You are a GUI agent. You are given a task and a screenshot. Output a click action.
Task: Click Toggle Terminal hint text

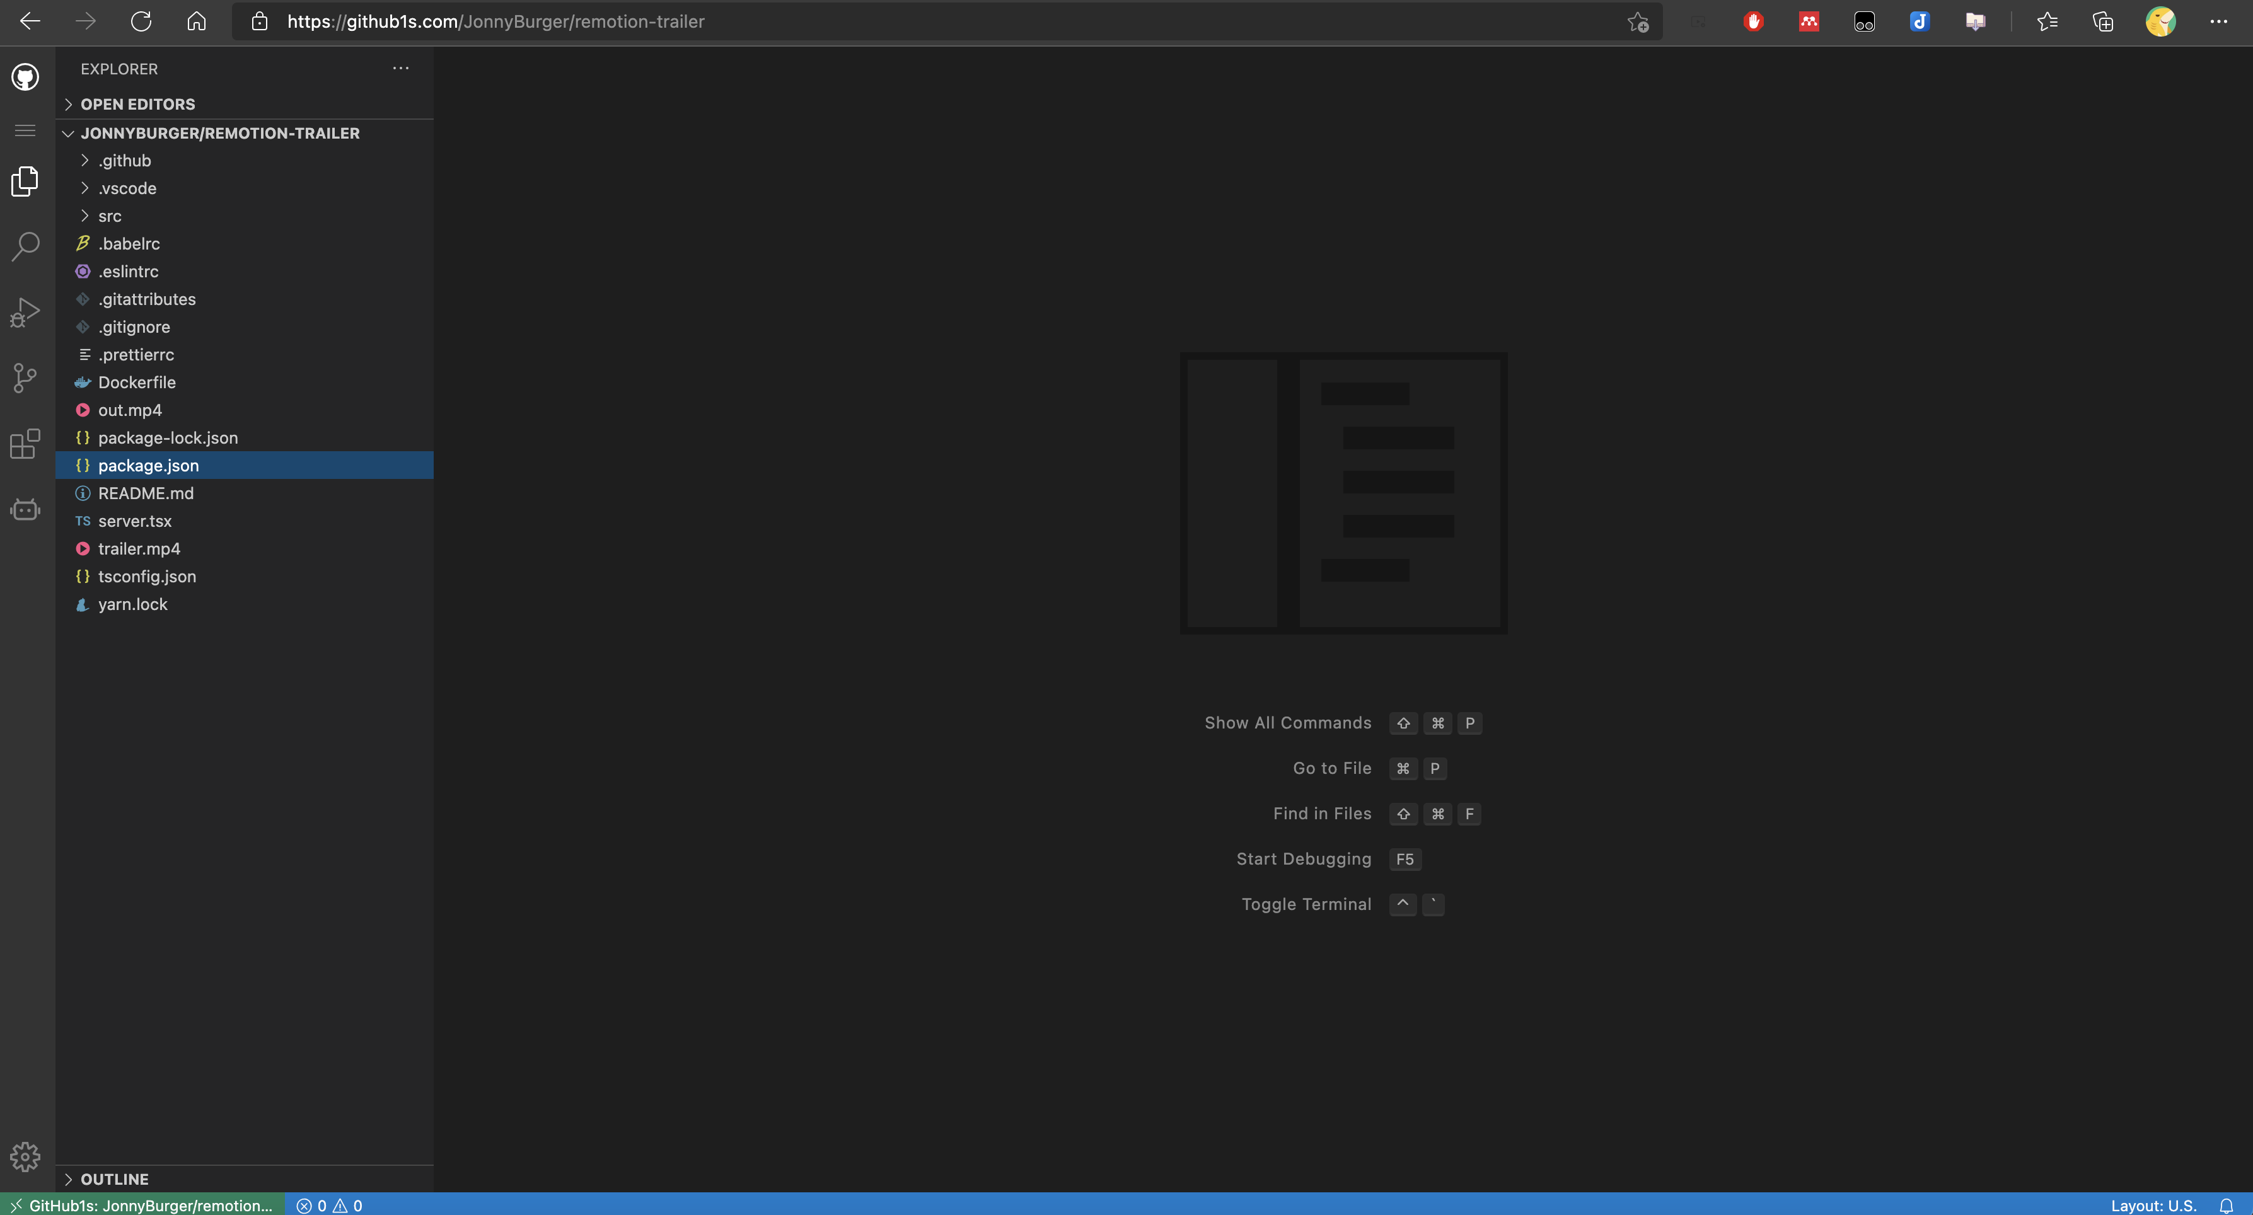point(1307,905)
